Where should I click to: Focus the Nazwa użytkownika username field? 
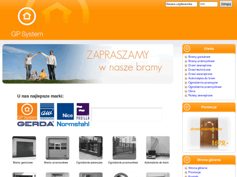pyautogui.click(x=181, y=4)
